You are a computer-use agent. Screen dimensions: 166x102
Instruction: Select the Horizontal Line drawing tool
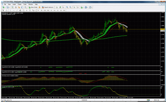point(14,10)
